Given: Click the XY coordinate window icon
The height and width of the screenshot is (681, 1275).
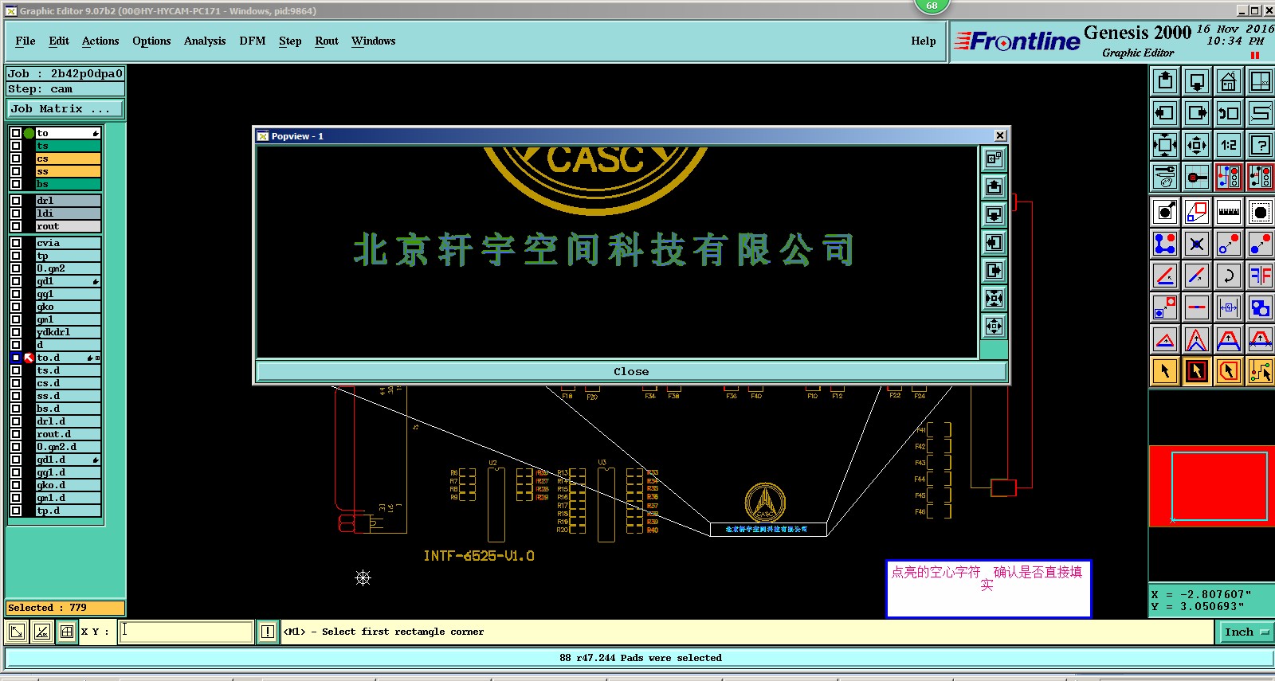Looking at the screenshot, I should click(1261, 81).
